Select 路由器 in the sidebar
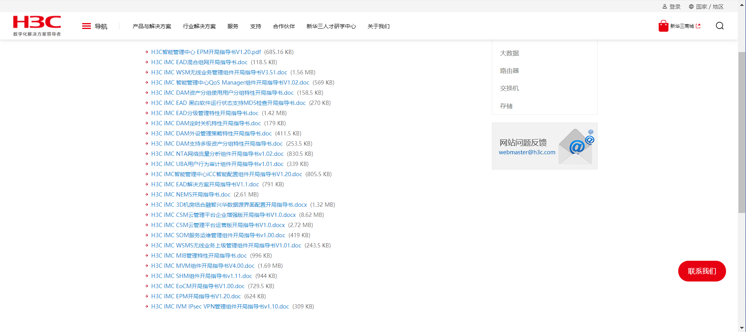Viewport: 746px width, 332px height. pyautogui.click(x=509, y=71)
